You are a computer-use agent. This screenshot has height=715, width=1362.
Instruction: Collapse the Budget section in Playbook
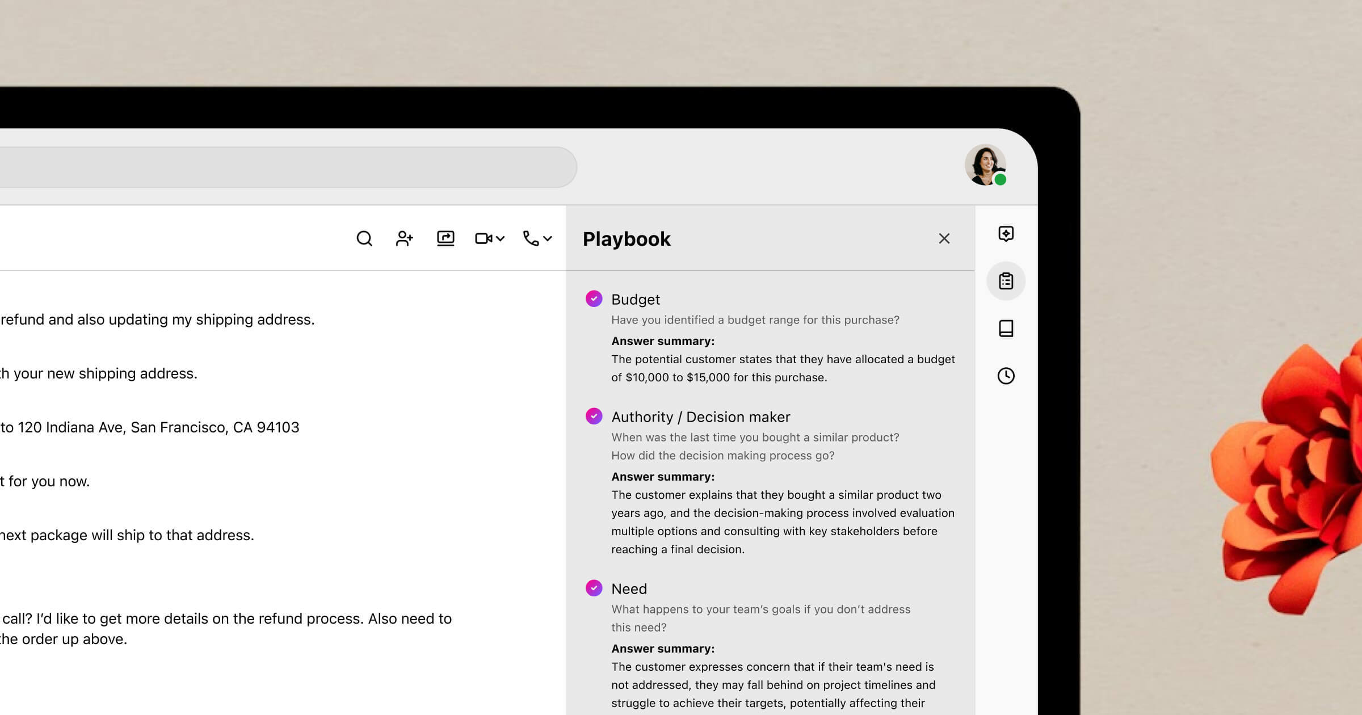[x=636, y=299]
